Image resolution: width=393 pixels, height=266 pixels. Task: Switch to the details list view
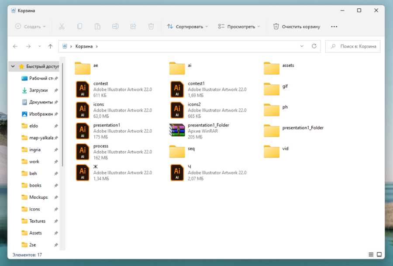click(371, 255)
